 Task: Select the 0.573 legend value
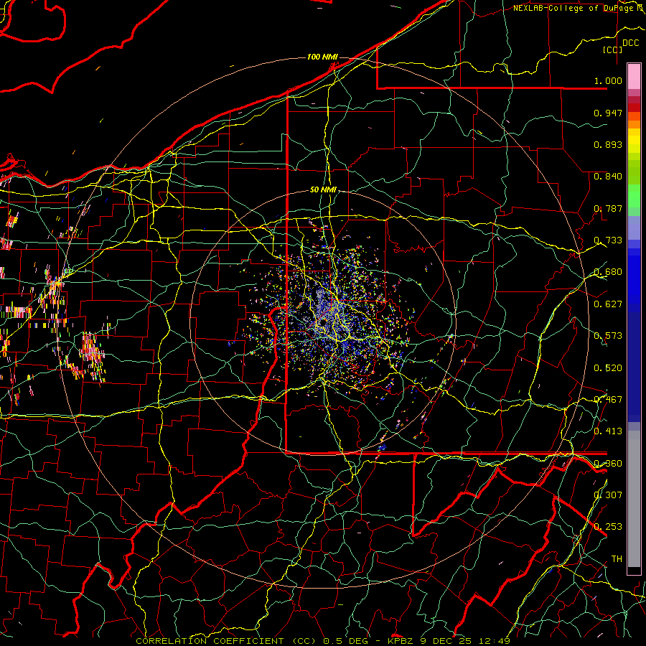[x=608, y=335]
